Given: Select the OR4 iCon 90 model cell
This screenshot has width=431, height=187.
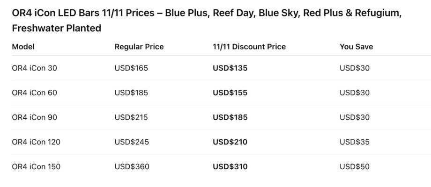Looking at the screenshot, I should point(35,117).
